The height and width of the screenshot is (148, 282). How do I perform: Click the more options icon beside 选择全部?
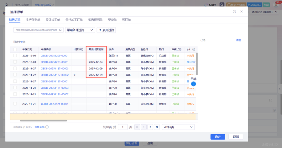click(x=47, y=127)
